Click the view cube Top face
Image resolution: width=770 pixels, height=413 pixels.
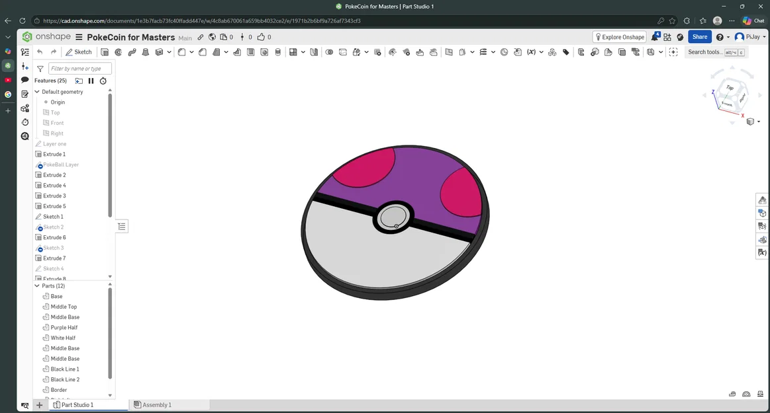(x=730, y=88)
